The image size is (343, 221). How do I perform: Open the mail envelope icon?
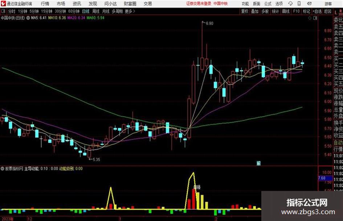(309, 4)
